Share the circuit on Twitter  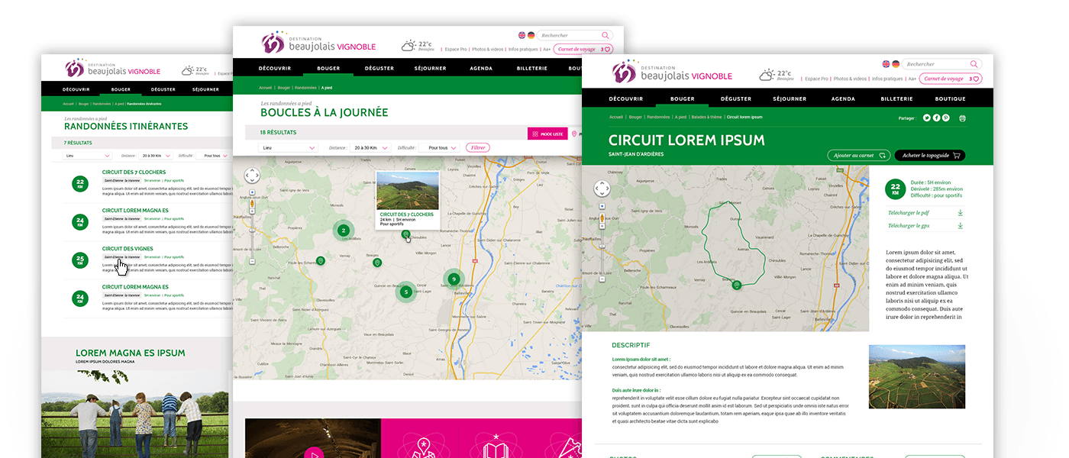tap(926, 118)
